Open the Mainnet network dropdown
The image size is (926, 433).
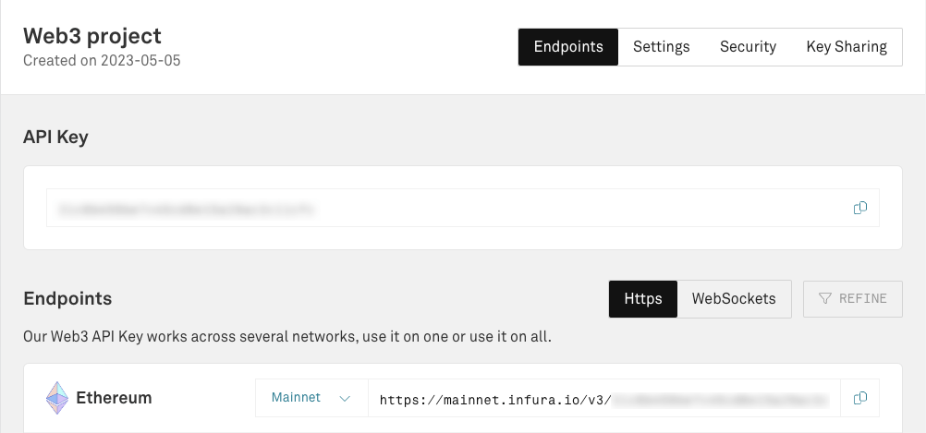click(311, 398)
